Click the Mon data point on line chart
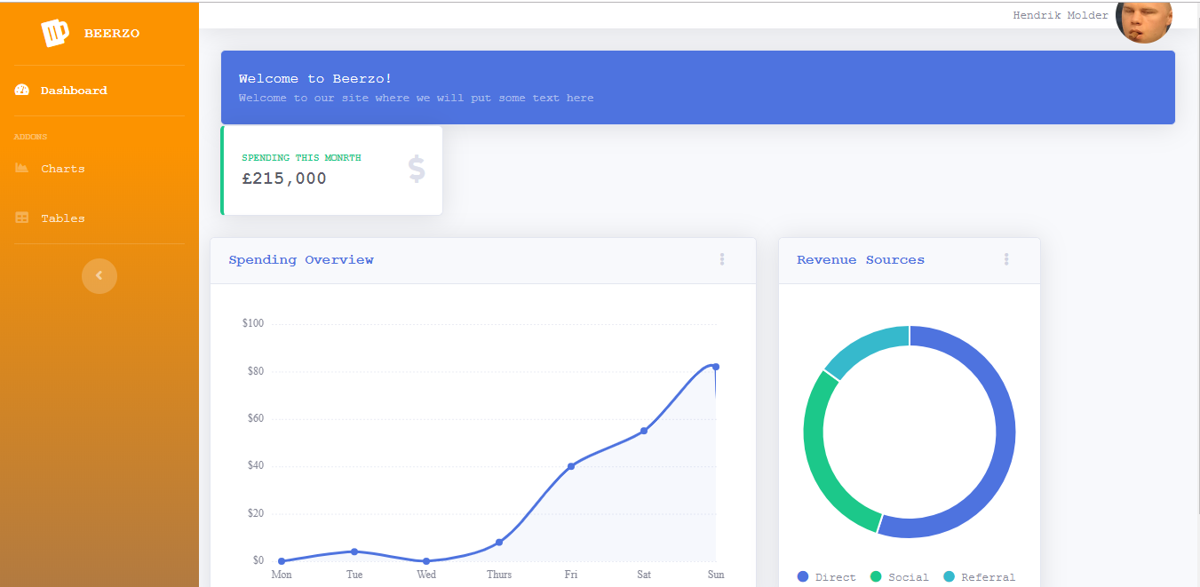1200x587 pixels. pos(282,561)
